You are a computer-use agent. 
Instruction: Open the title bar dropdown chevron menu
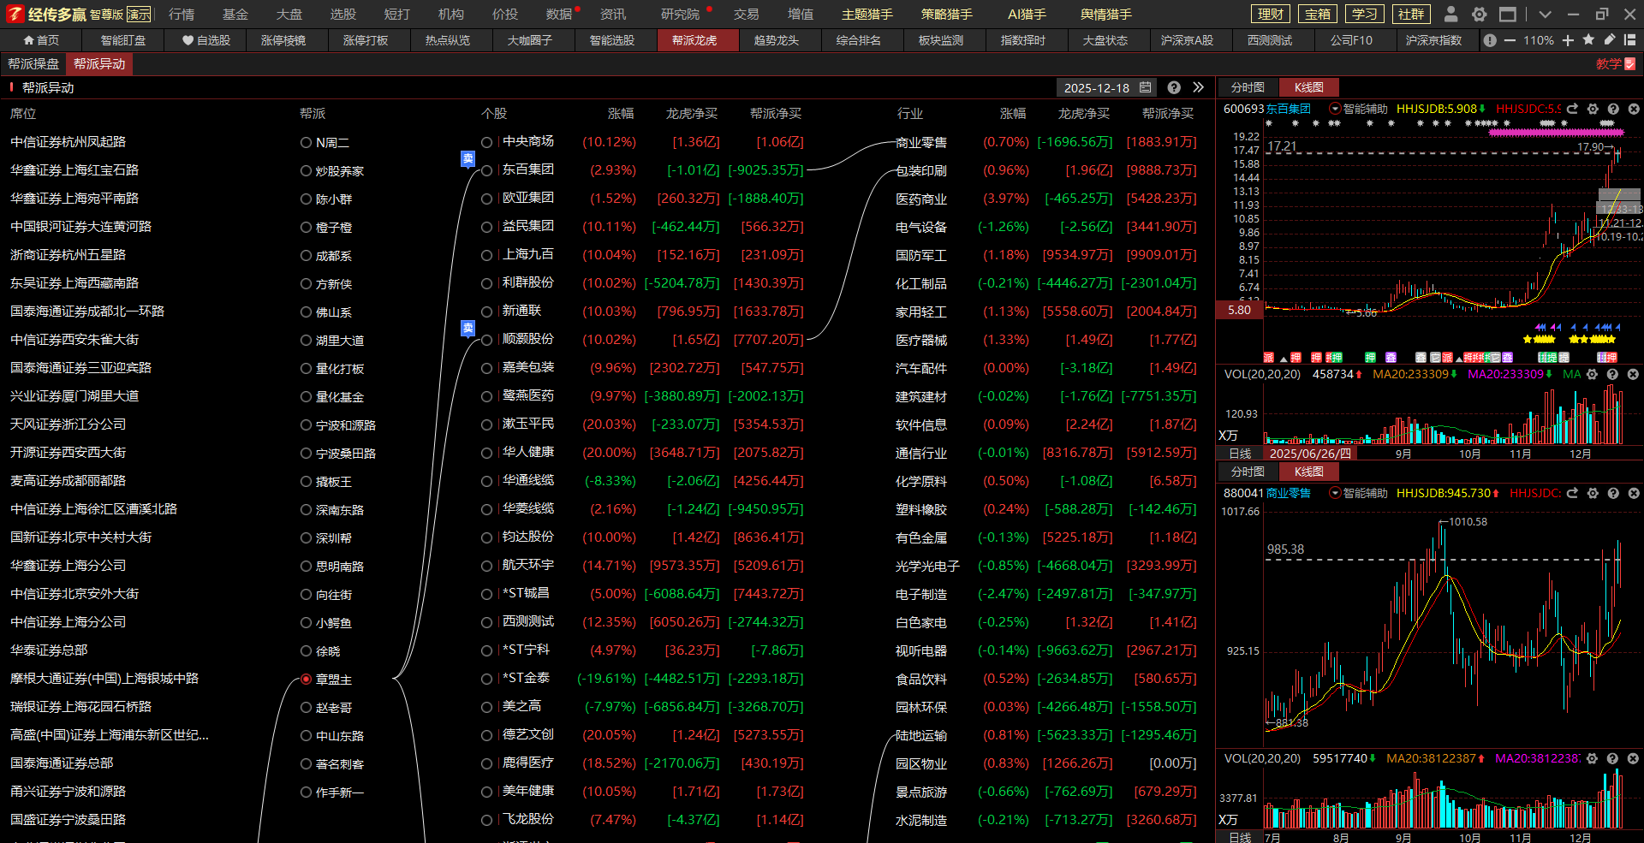tap(1545, 14)
